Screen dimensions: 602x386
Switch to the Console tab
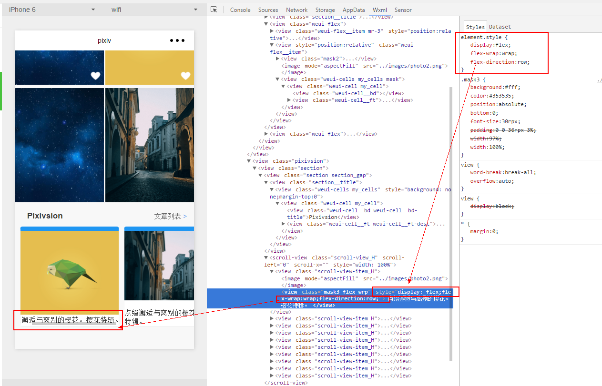(240, 10)
